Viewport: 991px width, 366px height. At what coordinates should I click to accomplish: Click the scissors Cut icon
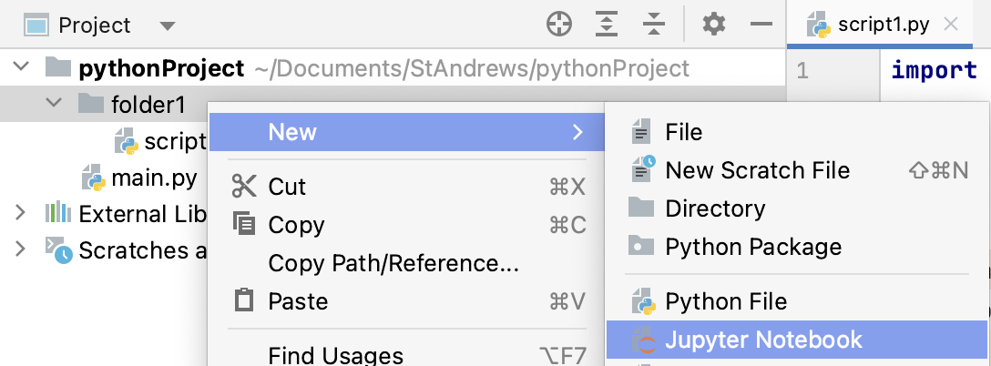(x=243, y=187)
